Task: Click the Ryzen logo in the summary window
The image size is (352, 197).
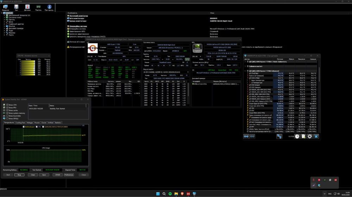Action: (93, 48)
